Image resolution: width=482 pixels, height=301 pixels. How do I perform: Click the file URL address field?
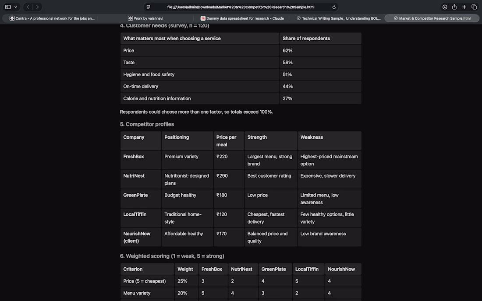pyautogui.click(x=241, y=7)
